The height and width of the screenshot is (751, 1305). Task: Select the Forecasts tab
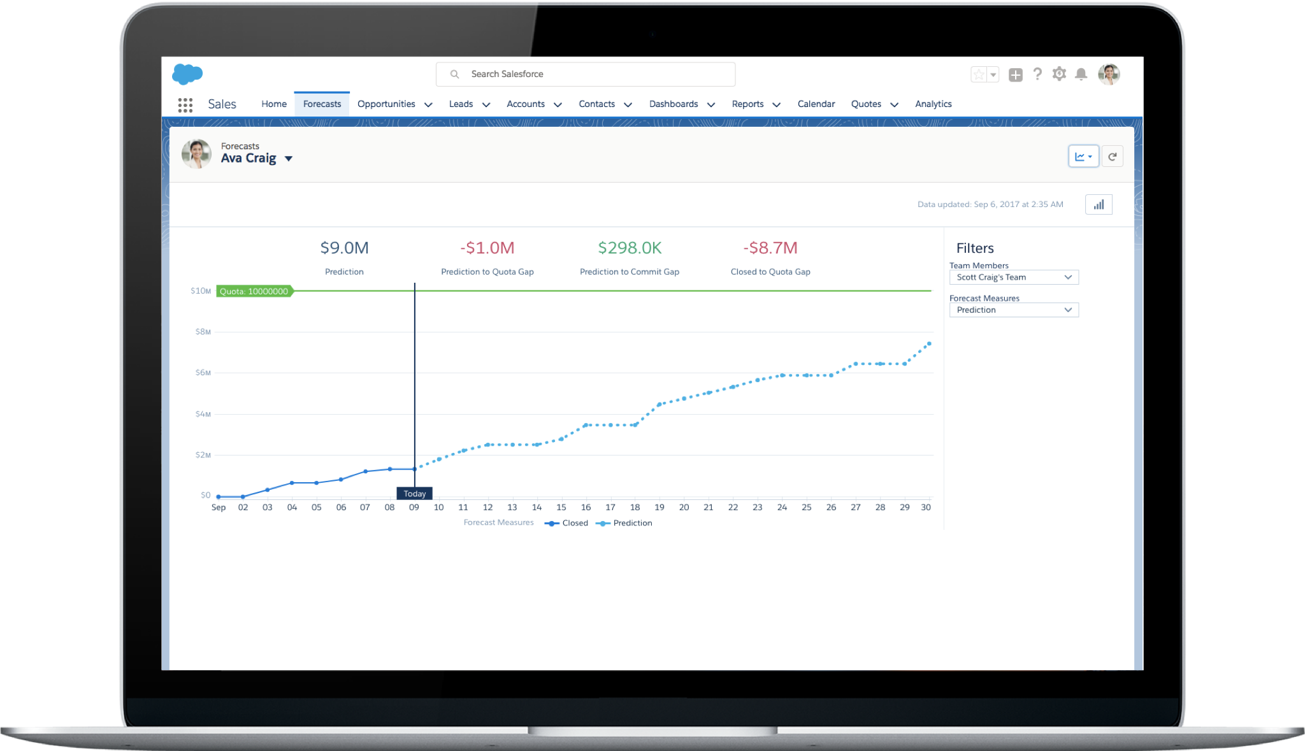click(322, 104)
